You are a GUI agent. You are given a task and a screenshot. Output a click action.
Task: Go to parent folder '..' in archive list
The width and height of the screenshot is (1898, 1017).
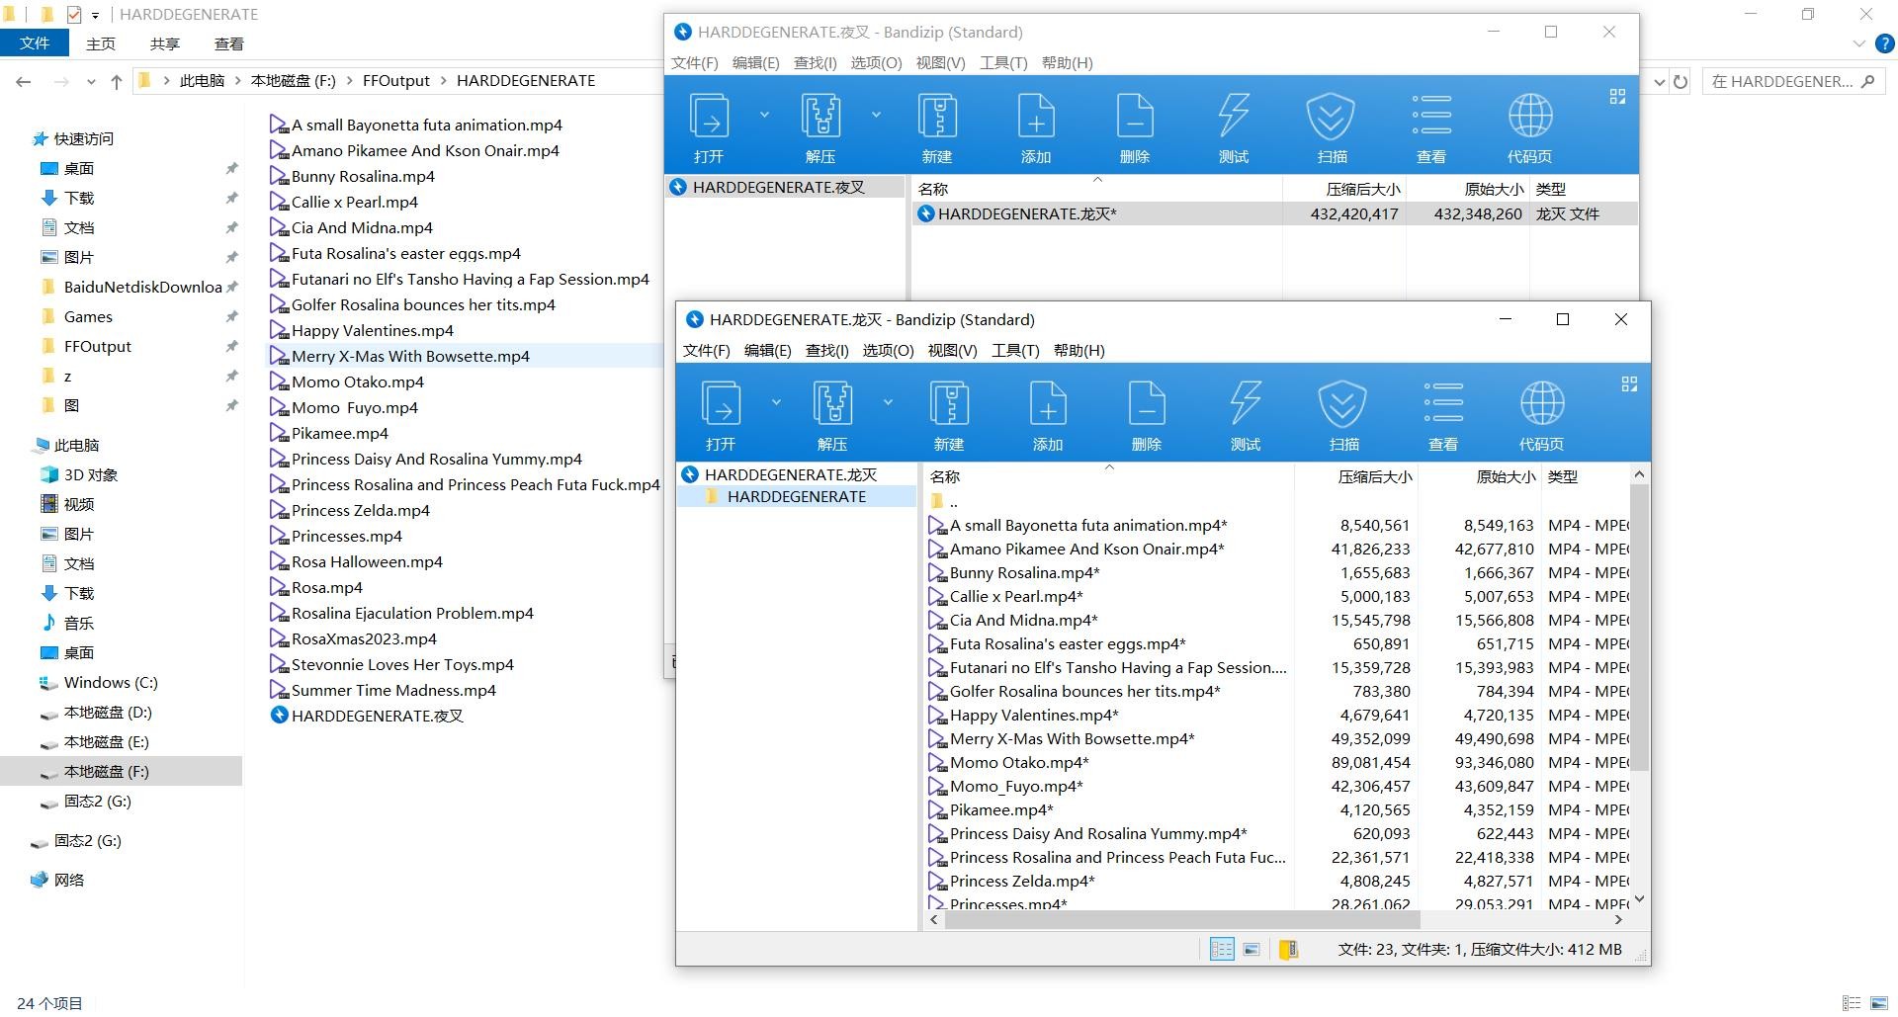tap(944, 503)
